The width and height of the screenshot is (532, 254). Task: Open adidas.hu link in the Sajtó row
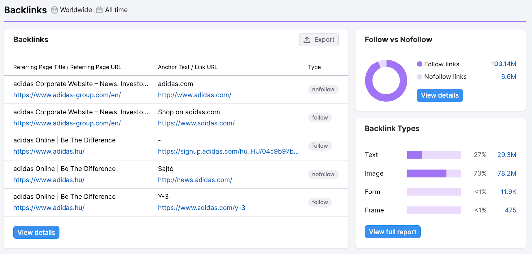[49, 180]
